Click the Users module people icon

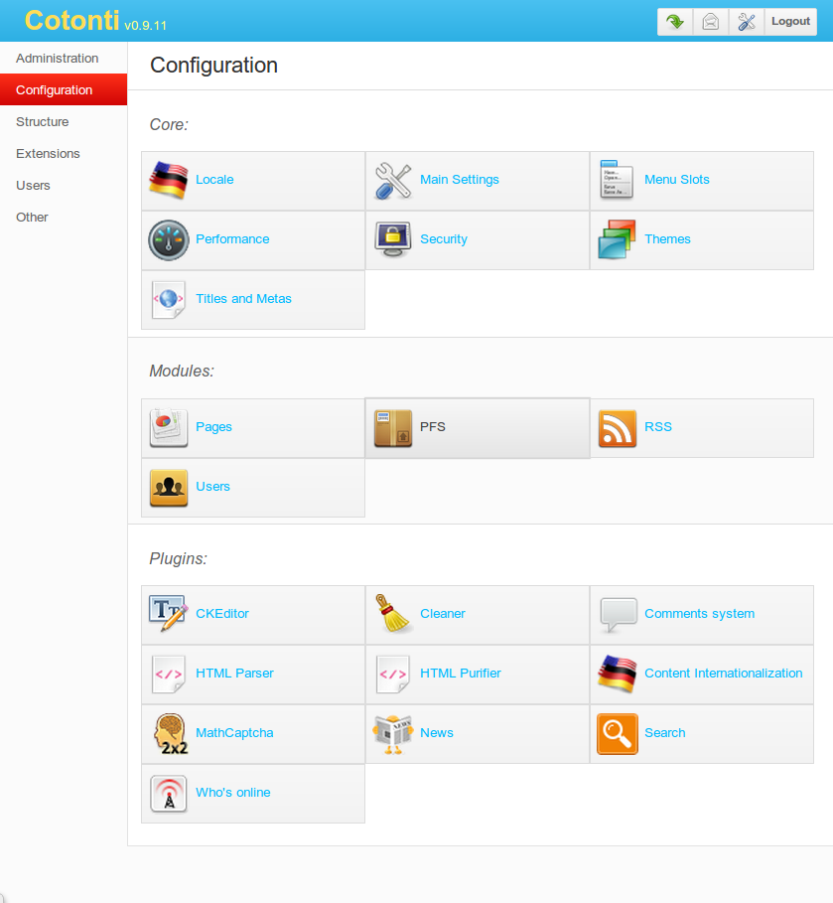click(x=169, y=488)
